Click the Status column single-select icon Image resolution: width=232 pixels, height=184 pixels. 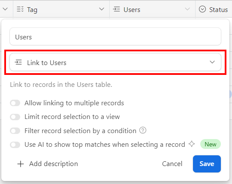coord(202,9)
